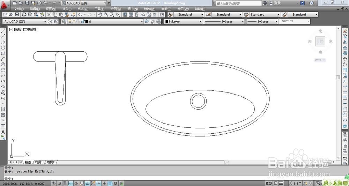Select the Rectangle draw tool
This screenshot has width=349, height=186.
point(3,53)
